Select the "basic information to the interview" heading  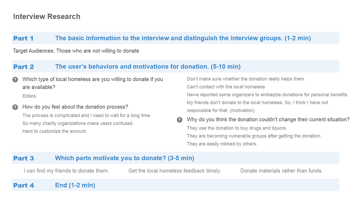(x=183, y=38)
